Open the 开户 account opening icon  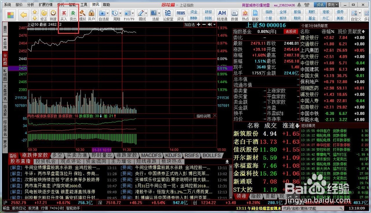coord(91,15)
